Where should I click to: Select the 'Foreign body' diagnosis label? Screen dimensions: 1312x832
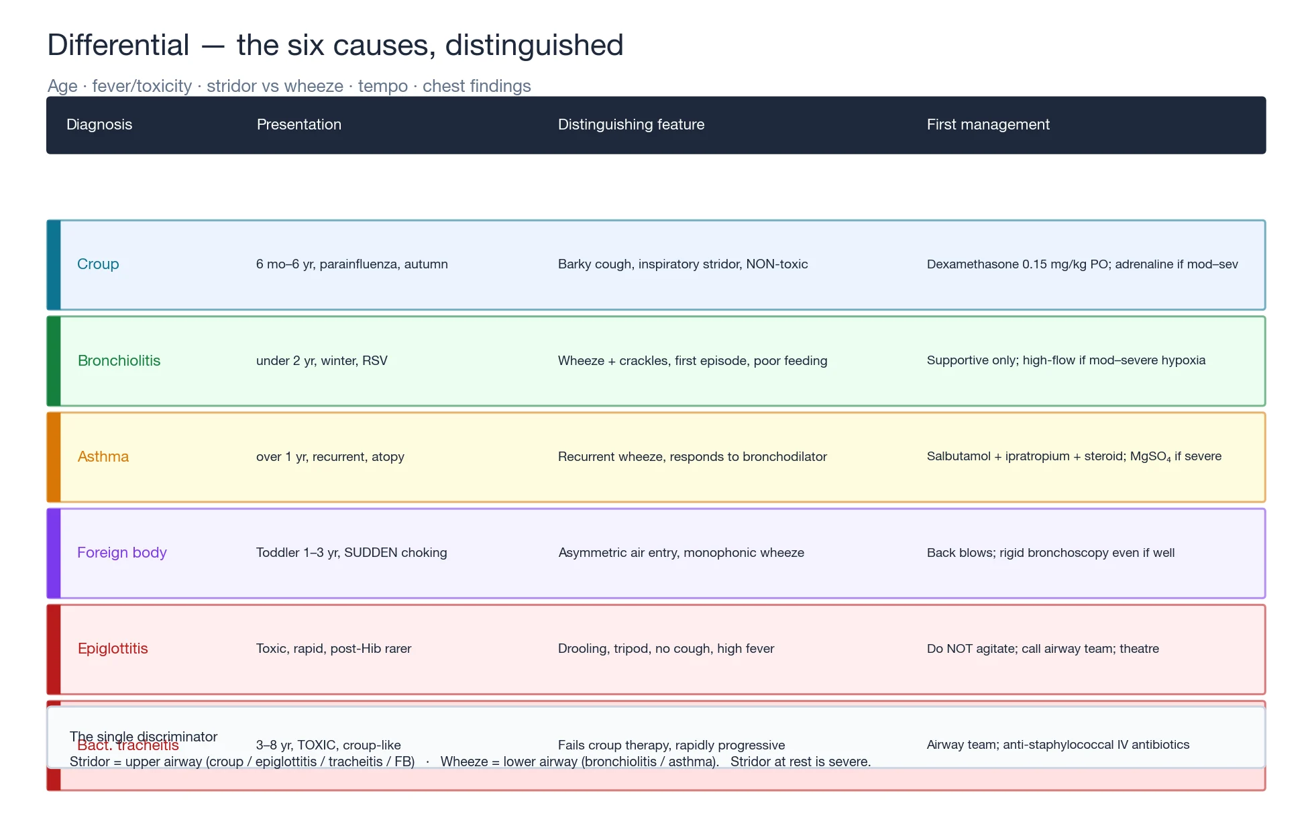[122, 553]
